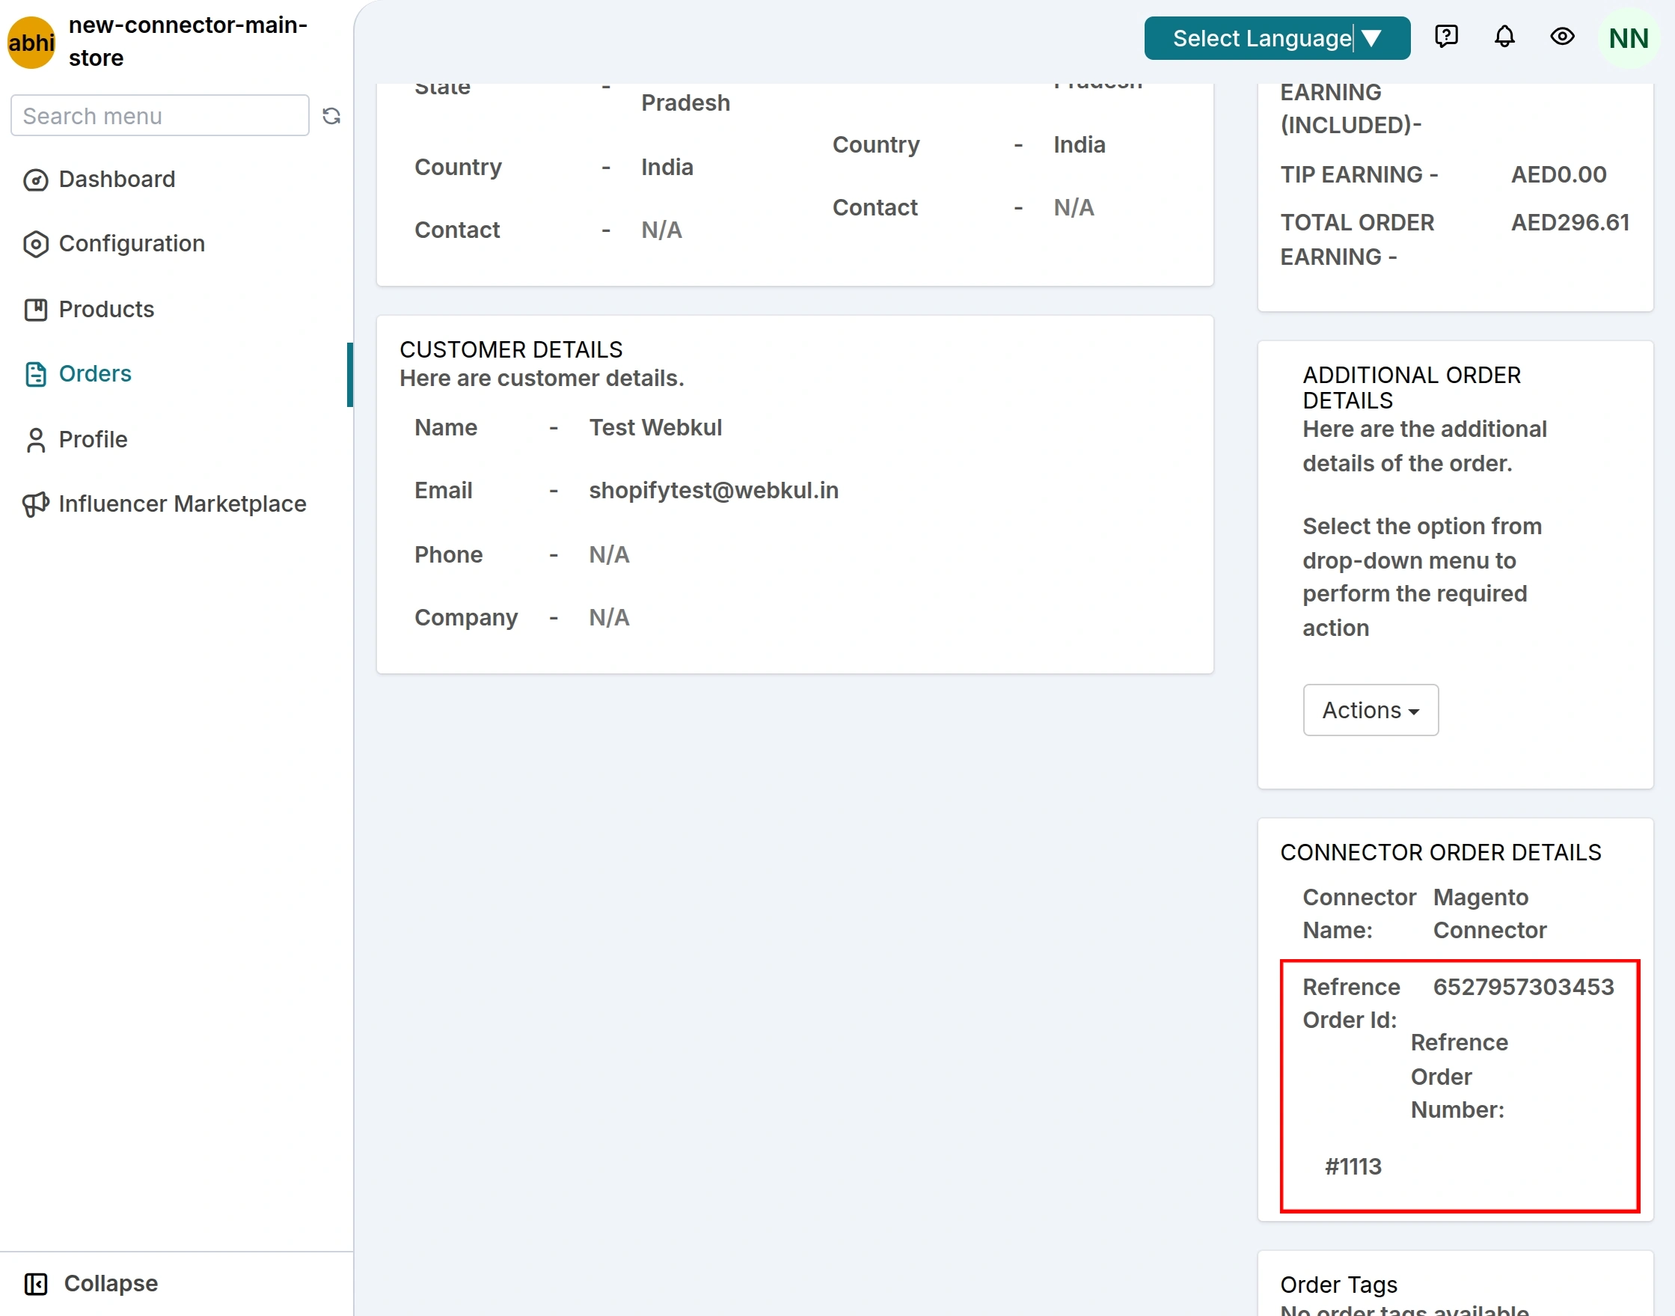
Task: Click the Orders document icon
Action: [35, 375]
